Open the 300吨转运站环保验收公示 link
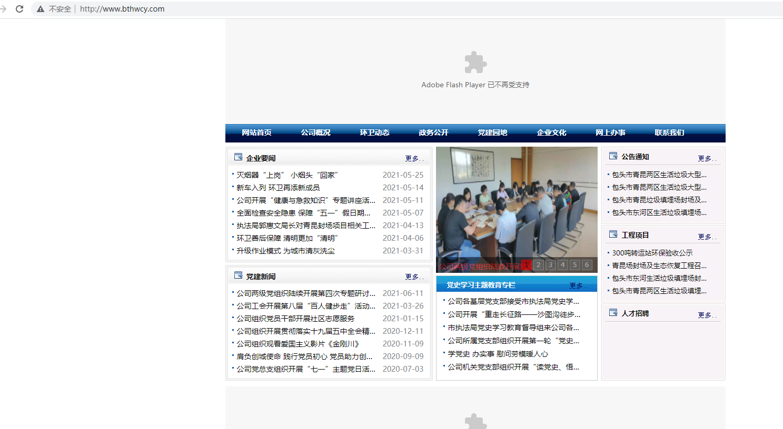The height and width of the screenshot is (429, 783). pyautogui.click(x=652, y=253)
